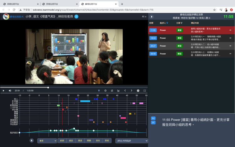The image size is (235, 147).
Task: Open the 專家 dropdown selector
Action: point(47,141)
